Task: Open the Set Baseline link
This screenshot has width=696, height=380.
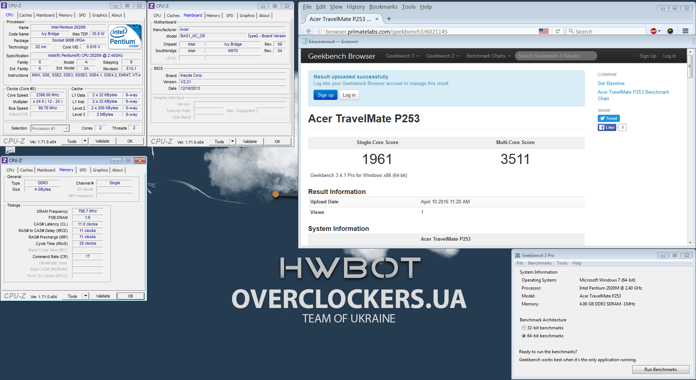Action: coord(611,83)
